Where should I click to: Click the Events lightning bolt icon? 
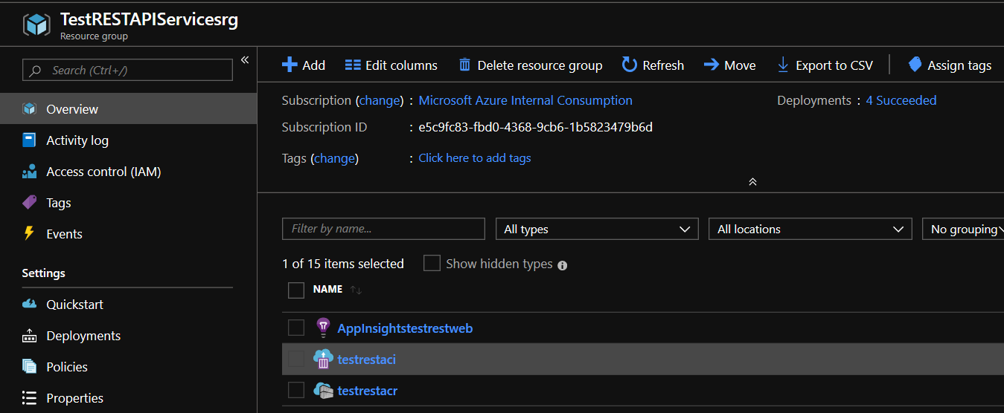tap(30, 233)
